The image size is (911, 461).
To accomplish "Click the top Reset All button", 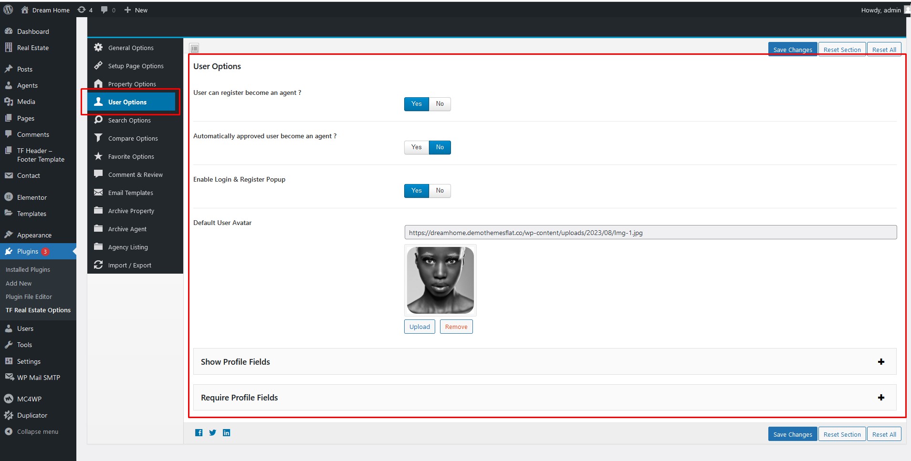I will 884,50.
